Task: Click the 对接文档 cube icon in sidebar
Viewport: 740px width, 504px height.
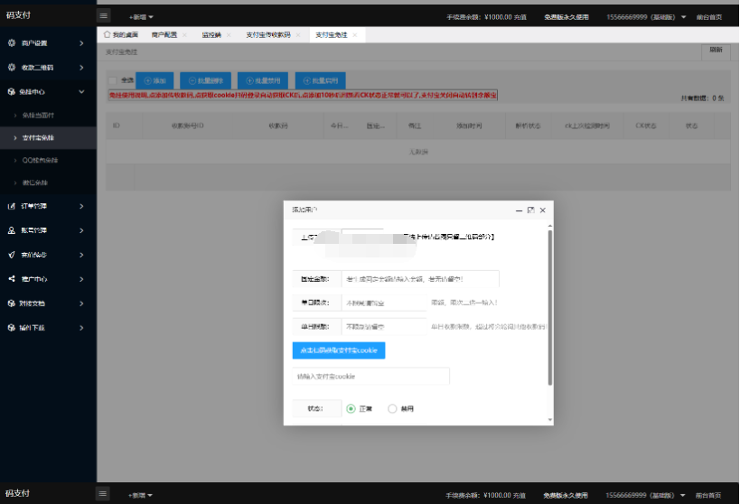Action: point(12,303)
